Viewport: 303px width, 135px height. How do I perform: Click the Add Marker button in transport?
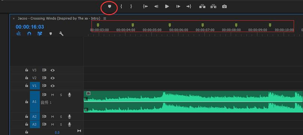pyautogui.click(x=110, y=7)
